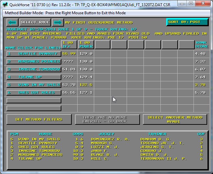The width and height of the screenshot is (213, 174).
Task: Toggle the SORT BY: POST button
Action: [x=187, y=22]
